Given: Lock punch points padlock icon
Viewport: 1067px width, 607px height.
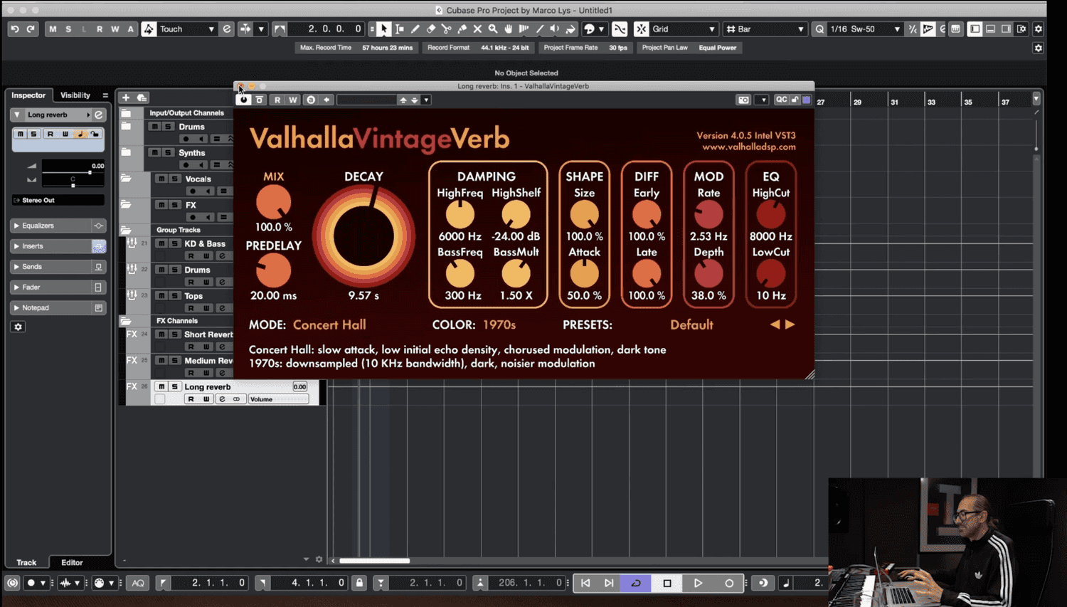Looking at the screenshot, I should click(359, 583).
